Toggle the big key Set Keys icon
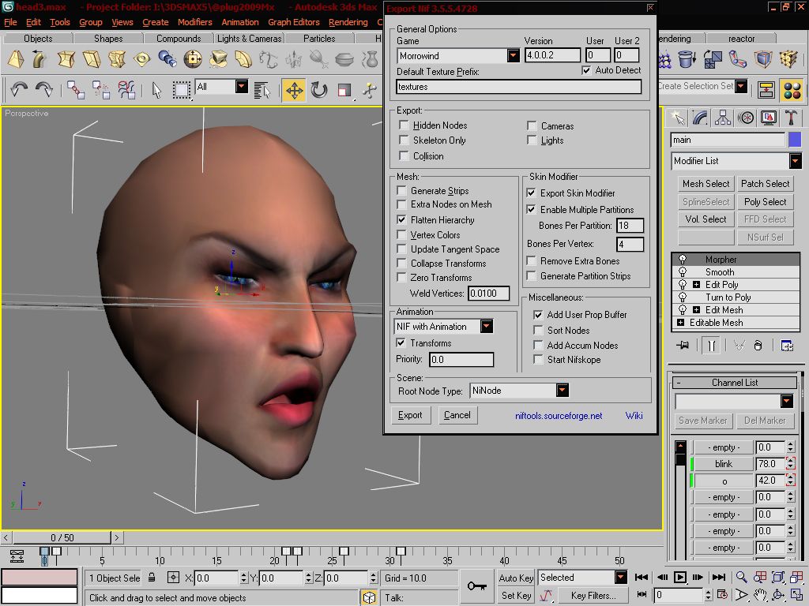 pos(476,586)
